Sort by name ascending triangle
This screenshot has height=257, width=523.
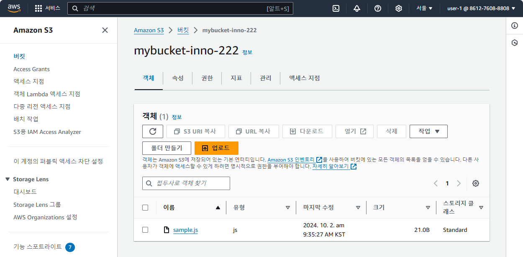(x=218, y=208)
